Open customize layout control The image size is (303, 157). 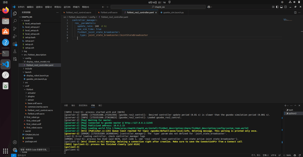(273, 7)
